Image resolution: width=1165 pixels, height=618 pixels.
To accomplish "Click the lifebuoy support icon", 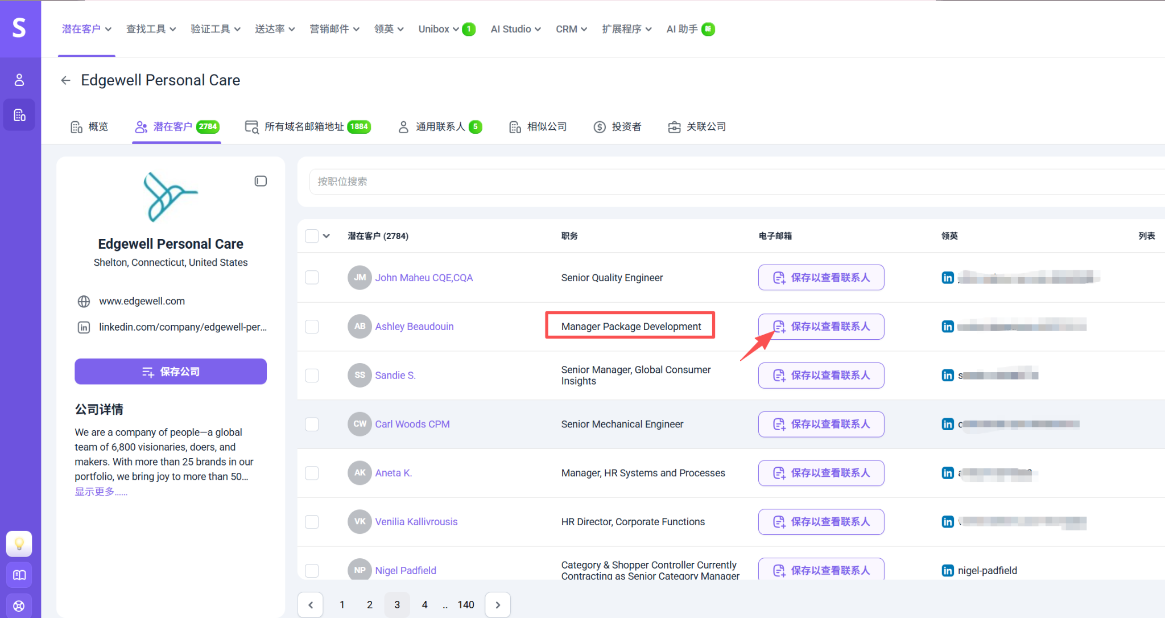I will click(x=19, y=605).
